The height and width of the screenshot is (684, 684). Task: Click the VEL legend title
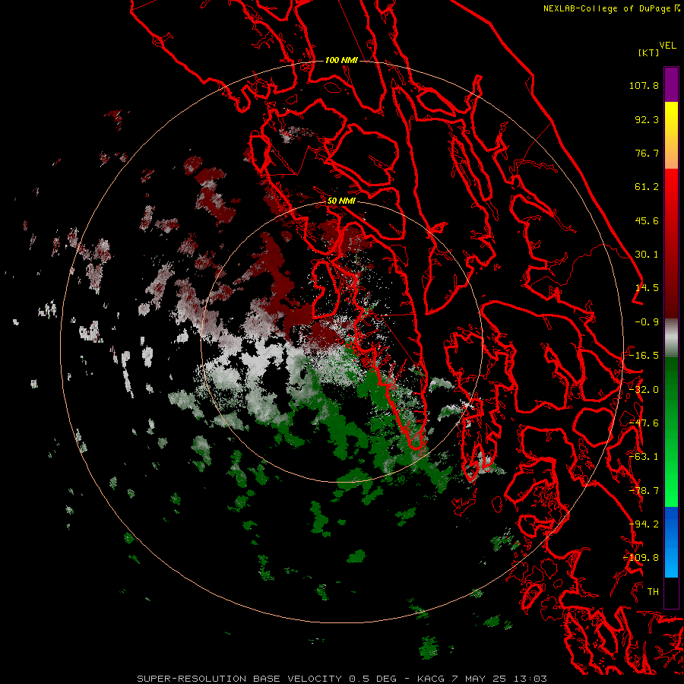point(667,46)
